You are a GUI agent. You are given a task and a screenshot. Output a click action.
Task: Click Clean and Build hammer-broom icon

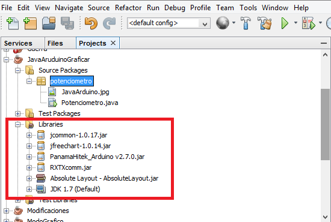coord(265,23)
